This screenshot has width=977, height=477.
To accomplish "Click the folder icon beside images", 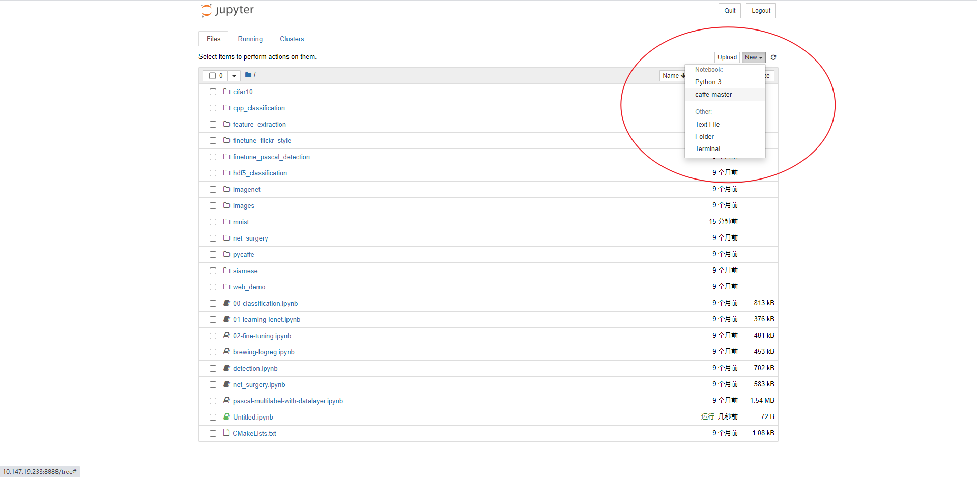I will [227, 205].
